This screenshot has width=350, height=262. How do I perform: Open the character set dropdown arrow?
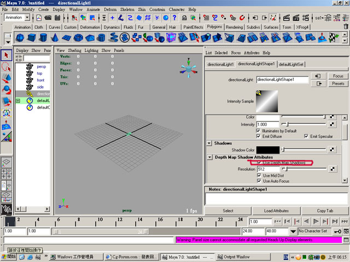point(293,231)
